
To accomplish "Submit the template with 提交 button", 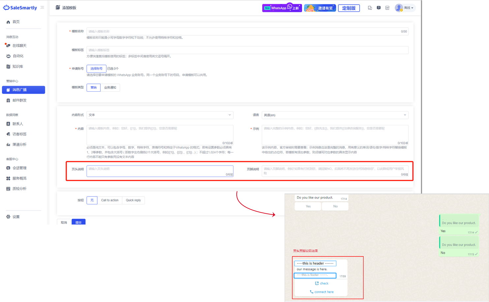I will [x=78, y=222].
